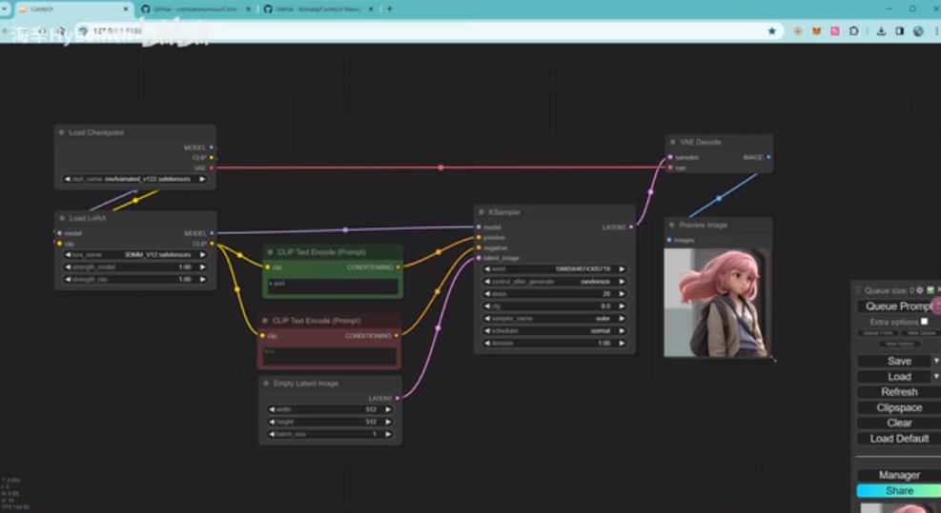Click the generated girl preview image

716,303
